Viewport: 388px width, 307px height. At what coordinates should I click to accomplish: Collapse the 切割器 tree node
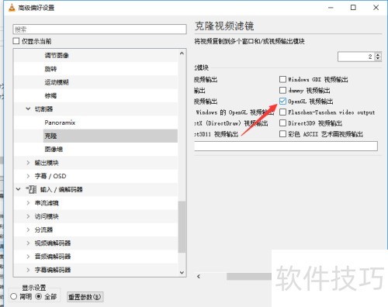point(28,109)
